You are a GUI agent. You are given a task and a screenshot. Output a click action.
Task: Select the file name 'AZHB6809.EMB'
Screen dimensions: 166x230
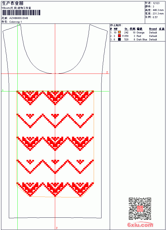19,18
